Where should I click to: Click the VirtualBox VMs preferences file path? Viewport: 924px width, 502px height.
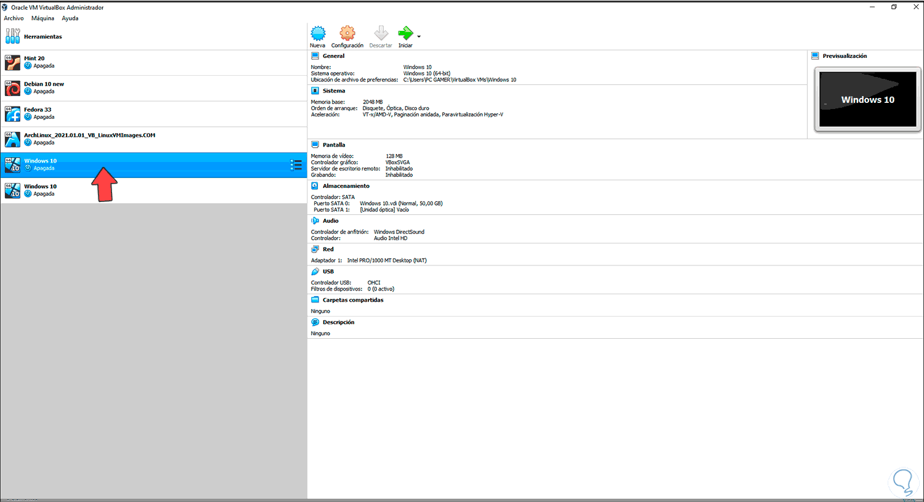460,79
